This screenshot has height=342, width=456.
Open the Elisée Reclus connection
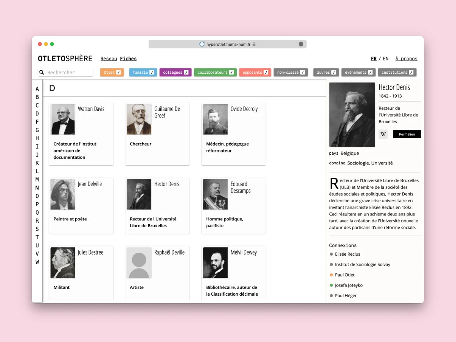(347, 254)
